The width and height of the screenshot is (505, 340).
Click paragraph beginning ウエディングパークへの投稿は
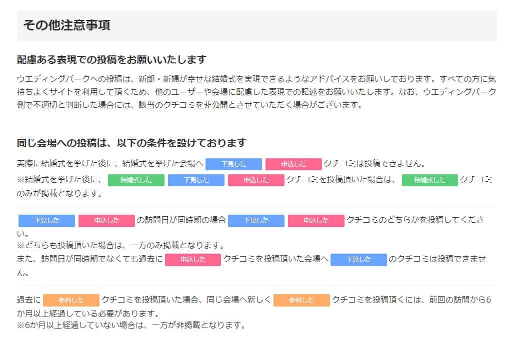click(256, 92)
